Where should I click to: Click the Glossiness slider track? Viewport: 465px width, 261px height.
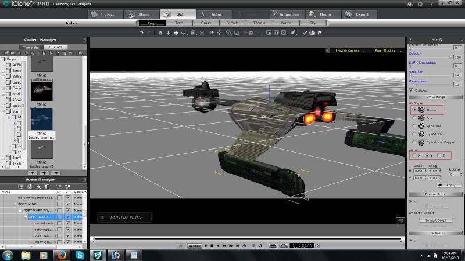click(x=431, y=85)
